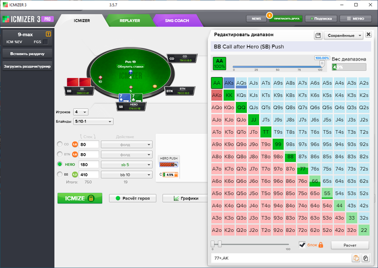The height and width of the screenshot is (268, 378).
Task: Toggle the AQs cell in range grid
Action: (241, 83)
